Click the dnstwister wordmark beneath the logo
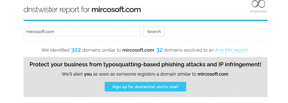Screen dimensions: 288x103 258,11
